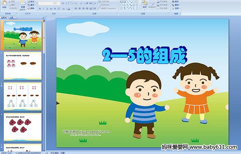Select the Rectangle shape in first gallery row
Screen dimensions: 241x154
[134, 2]
